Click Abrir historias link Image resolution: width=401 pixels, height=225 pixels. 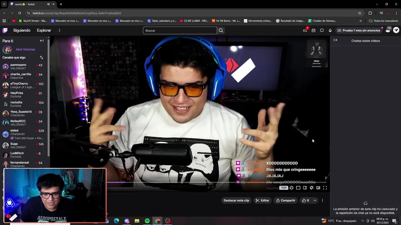tap(25, 49)
